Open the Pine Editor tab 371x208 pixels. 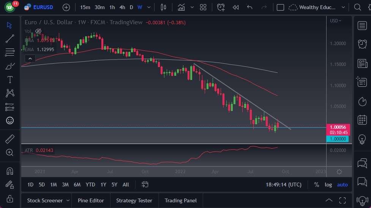91,200
